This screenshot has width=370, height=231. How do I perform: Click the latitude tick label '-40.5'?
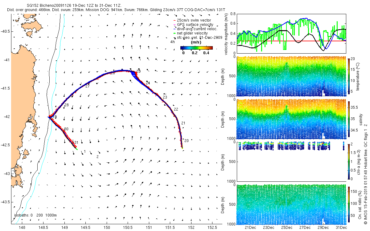pos(5,31)
